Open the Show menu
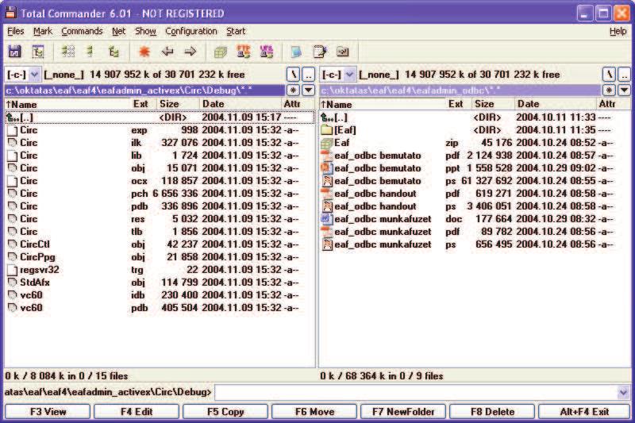Viewport: 635px width, 423px height. pyautogui.click(x=145, y=31)
